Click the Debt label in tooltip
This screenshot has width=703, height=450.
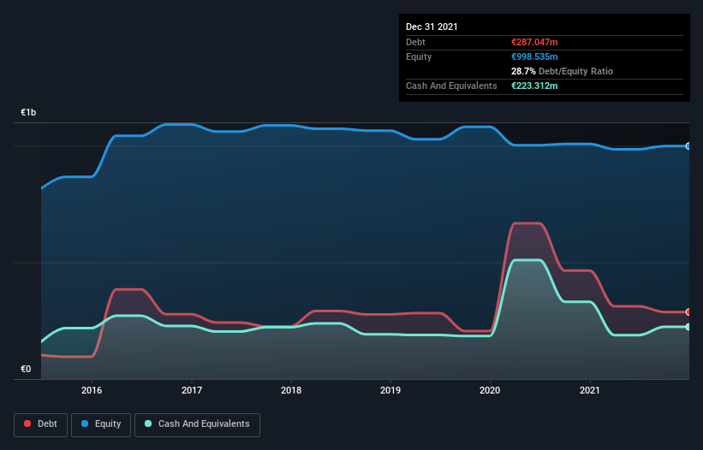(x=415, y=42)
